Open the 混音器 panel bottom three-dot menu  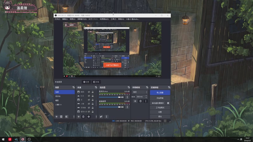106,116
